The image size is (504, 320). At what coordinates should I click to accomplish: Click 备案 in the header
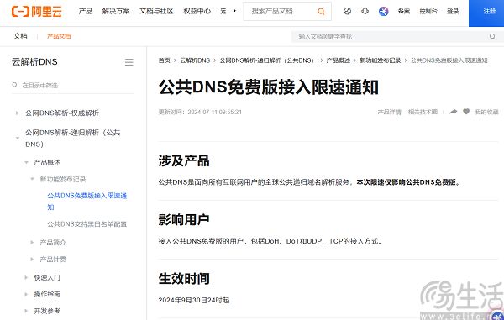(x=404, y=11)
